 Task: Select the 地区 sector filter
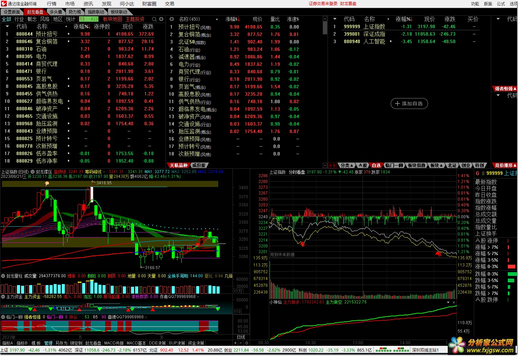coord(58,19)
